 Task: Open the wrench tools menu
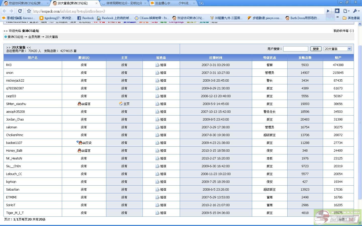tap(356, 11)
